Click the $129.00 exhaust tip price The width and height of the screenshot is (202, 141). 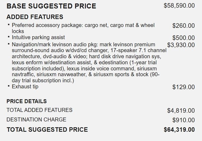[183, 87]
